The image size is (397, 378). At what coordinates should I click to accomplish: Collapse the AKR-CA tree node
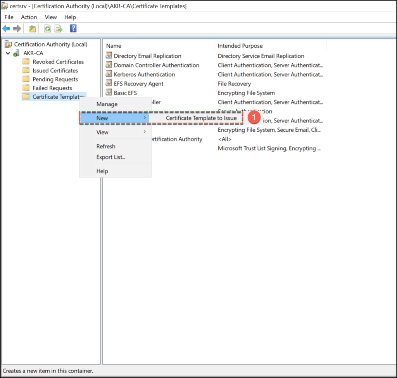(x=8, y=53)
